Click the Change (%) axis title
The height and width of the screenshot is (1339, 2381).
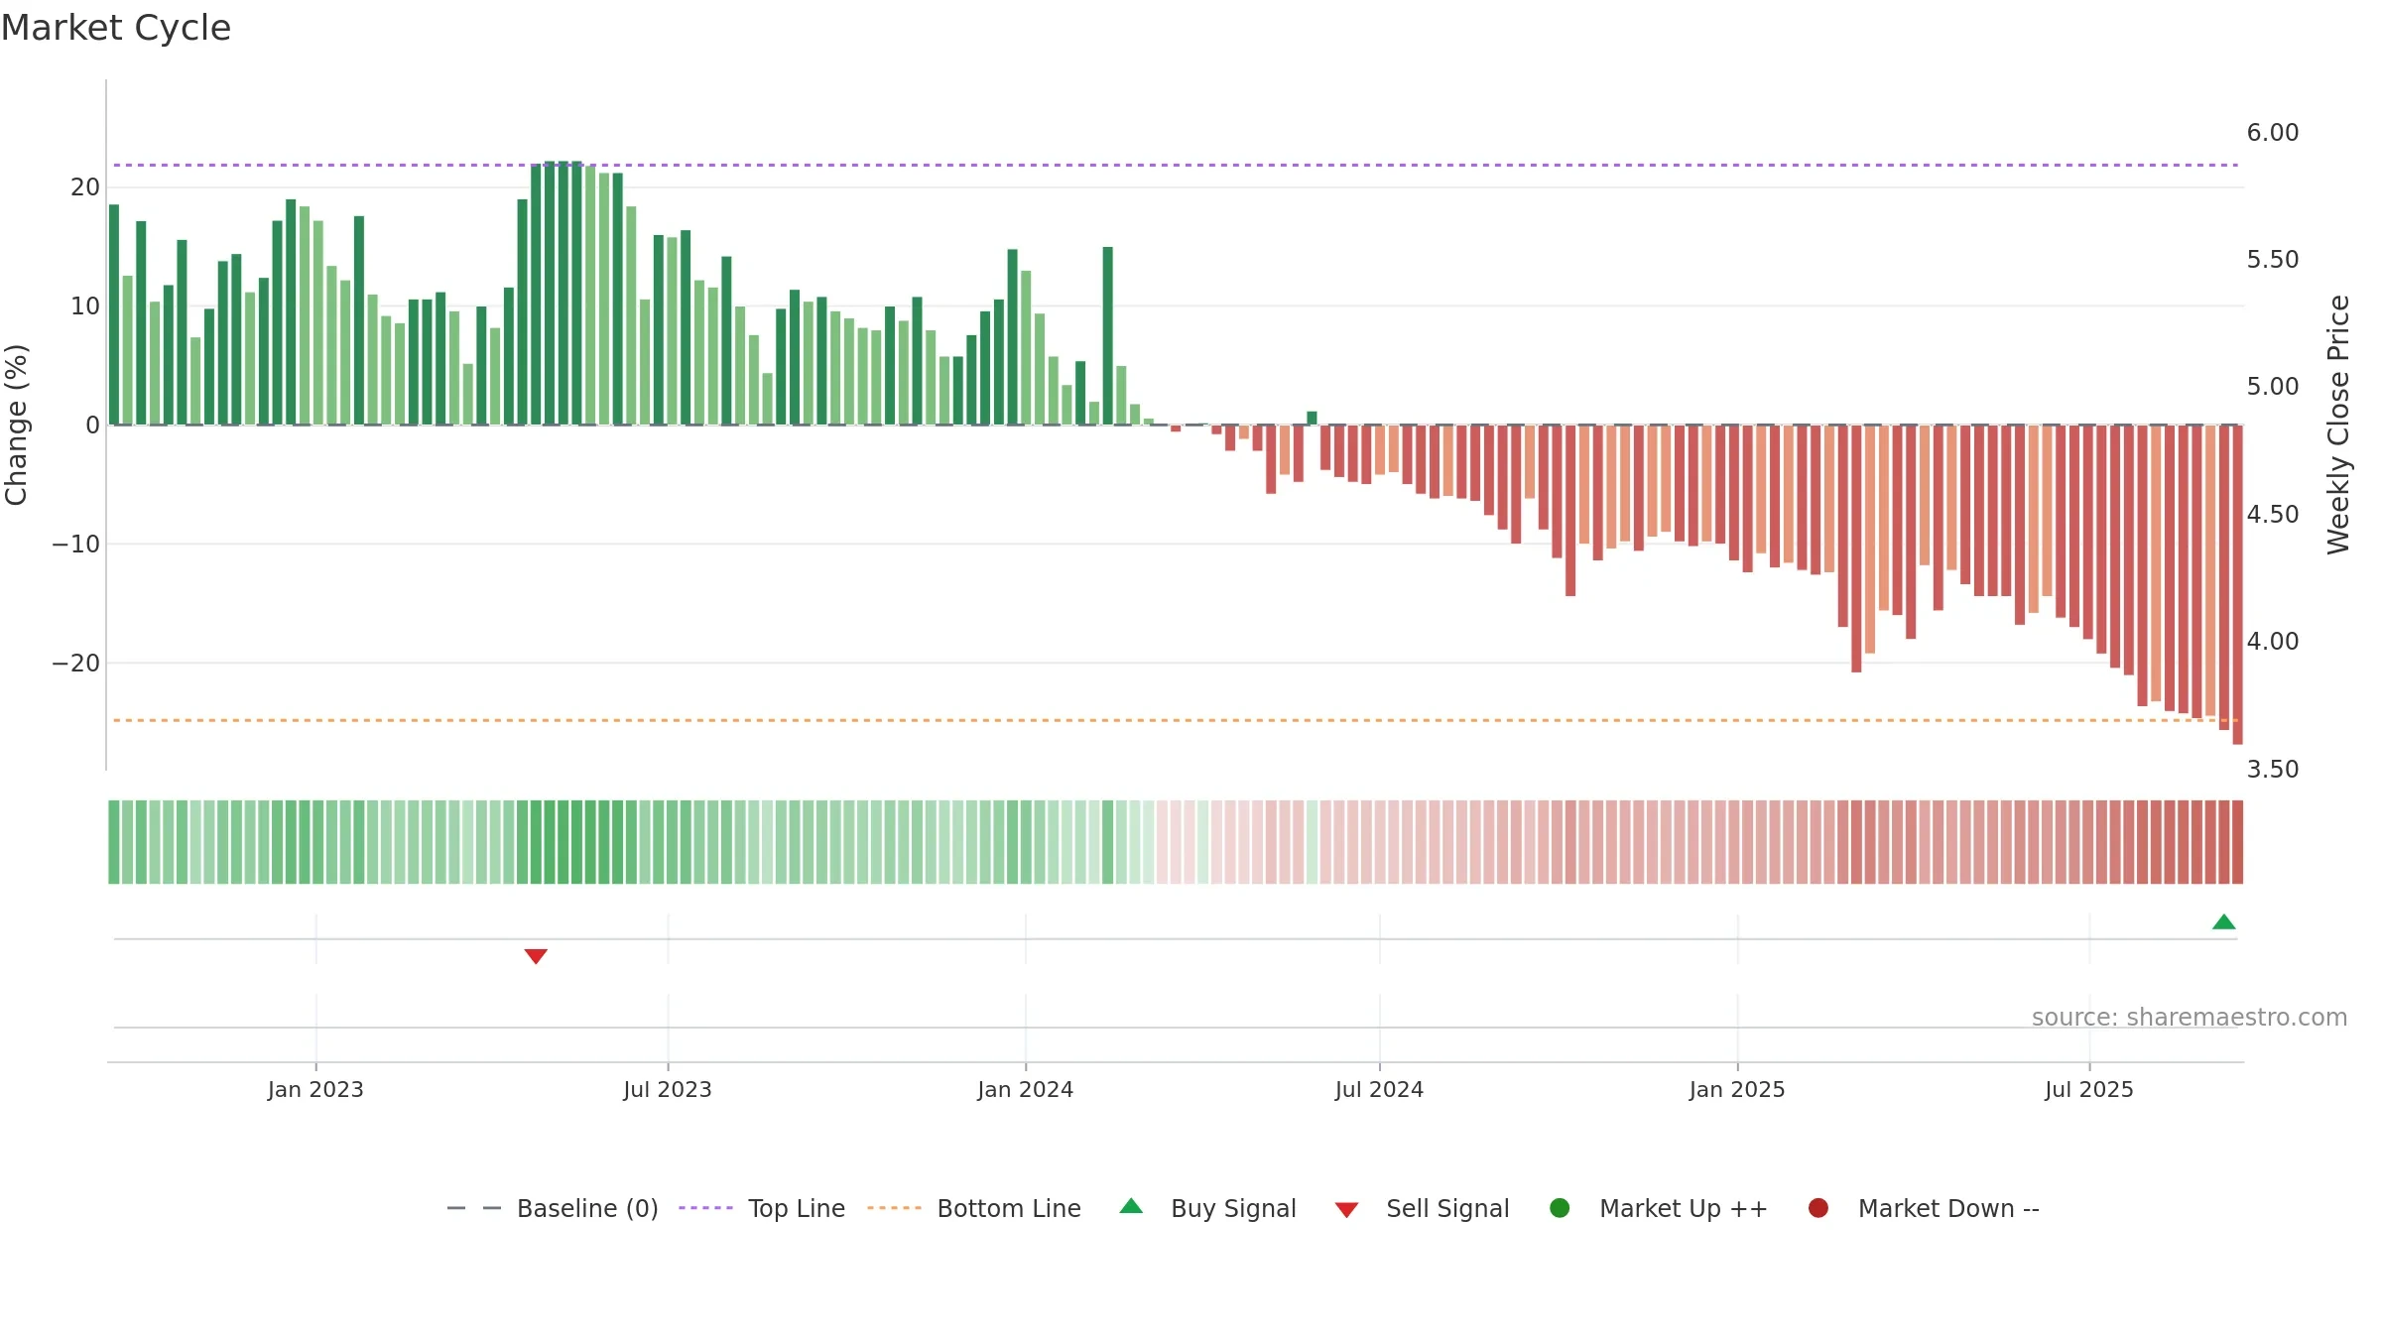(16, 425)
